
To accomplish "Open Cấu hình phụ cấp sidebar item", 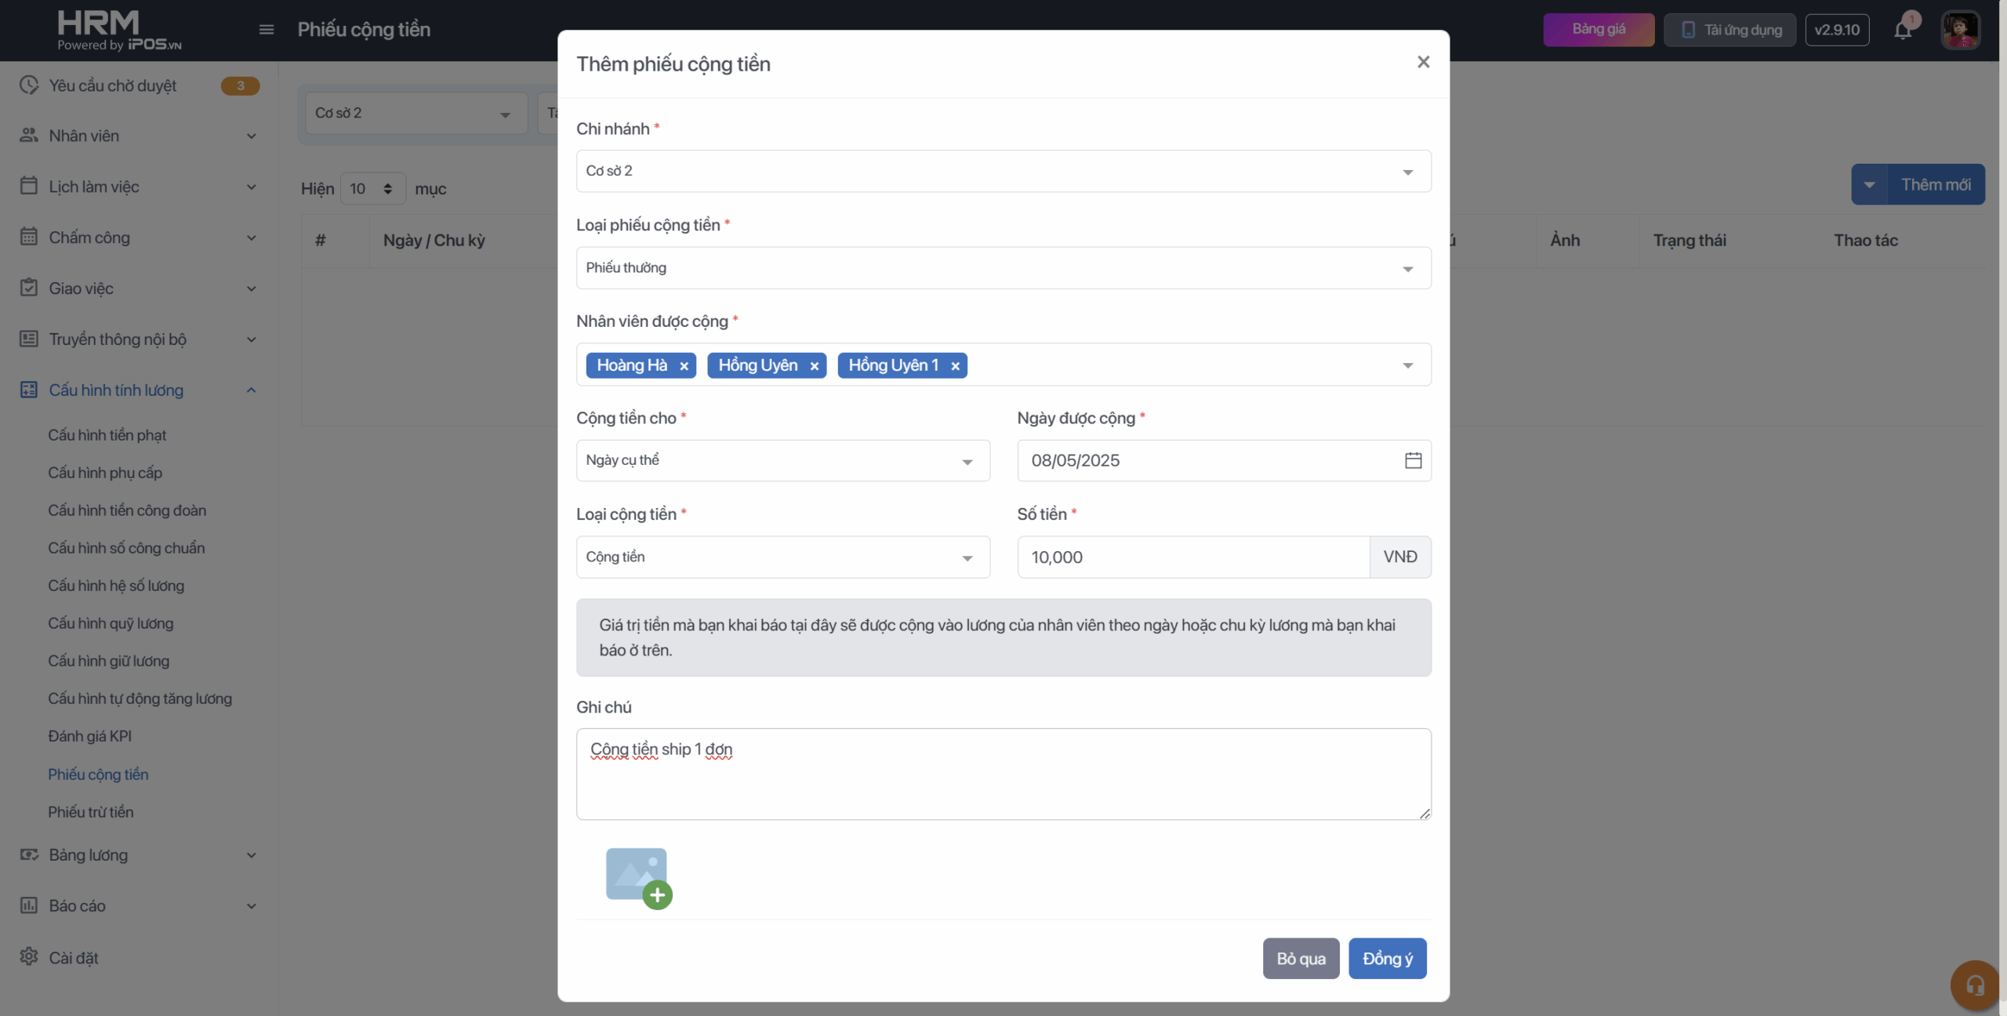I will point(105,473).
